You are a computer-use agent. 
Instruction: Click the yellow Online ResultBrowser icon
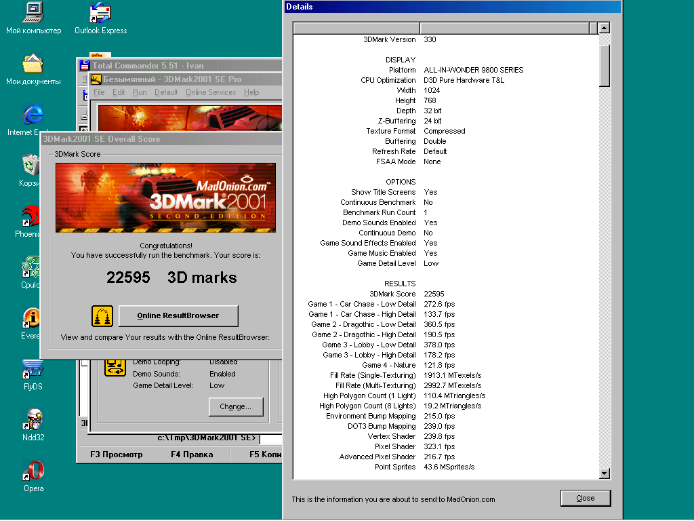102,316
